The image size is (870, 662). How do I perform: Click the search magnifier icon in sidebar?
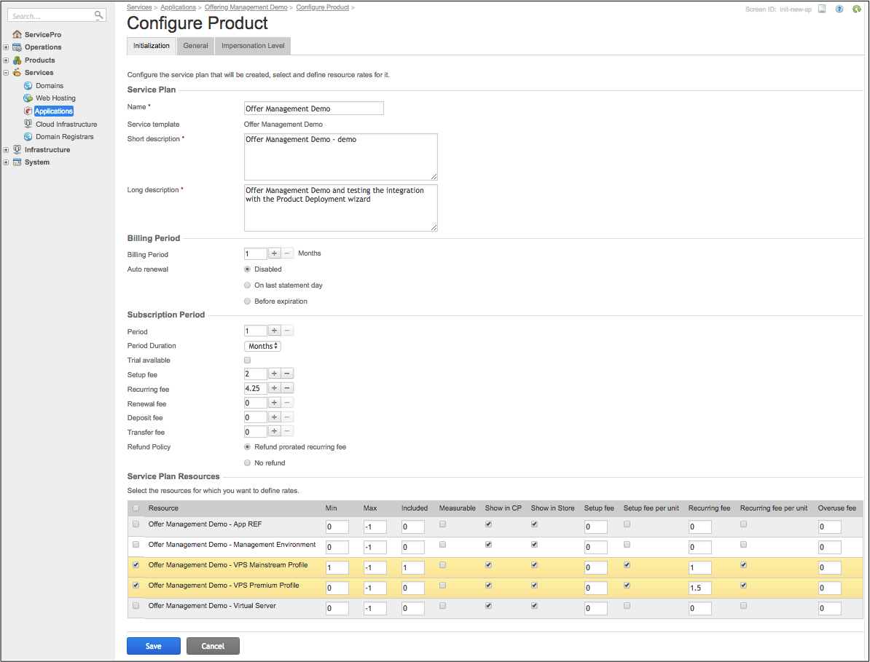pyautogui.click(x=99, y=15)
